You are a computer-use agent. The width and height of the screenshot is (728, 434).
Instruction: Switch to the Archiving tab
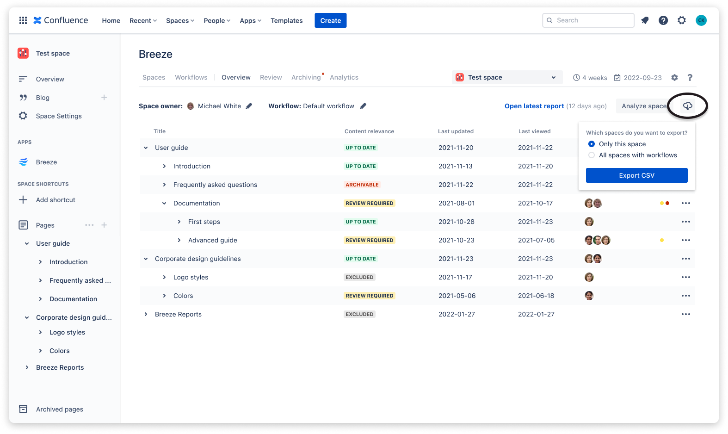[306, 77]
